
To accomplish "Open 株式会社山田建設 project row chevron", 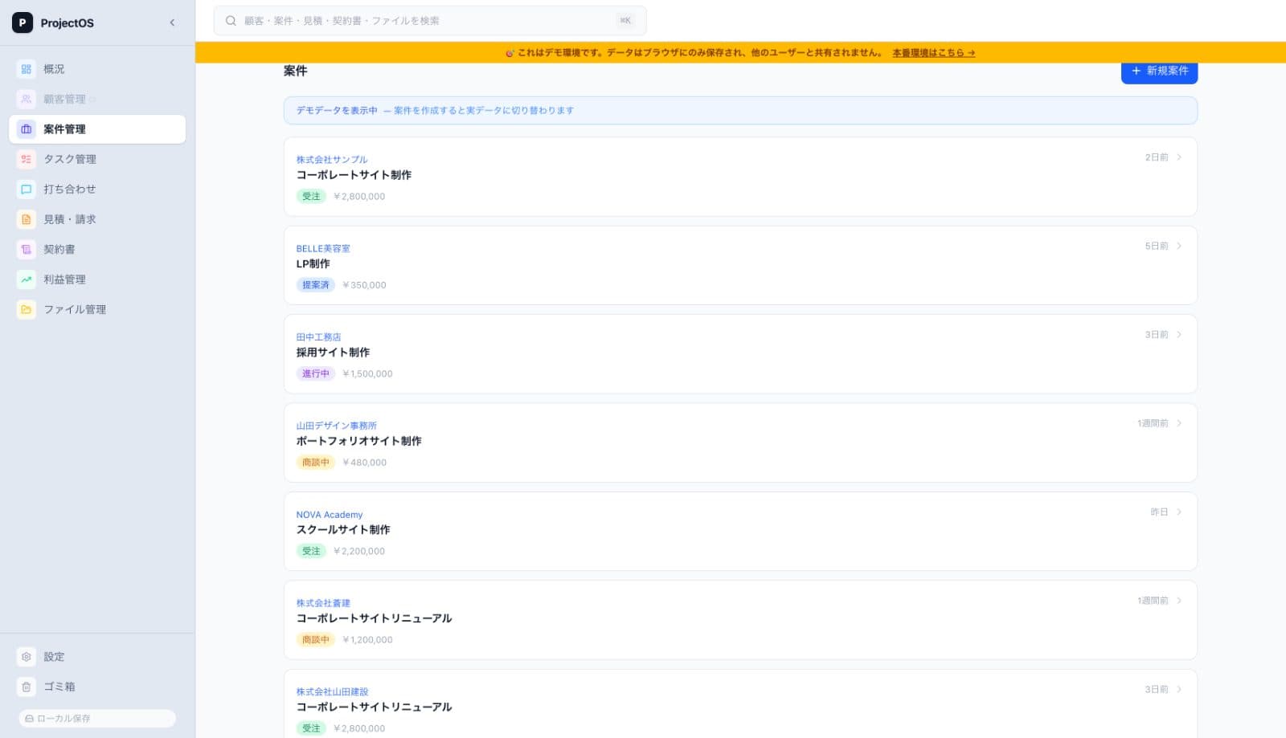I will (1179, 690).
